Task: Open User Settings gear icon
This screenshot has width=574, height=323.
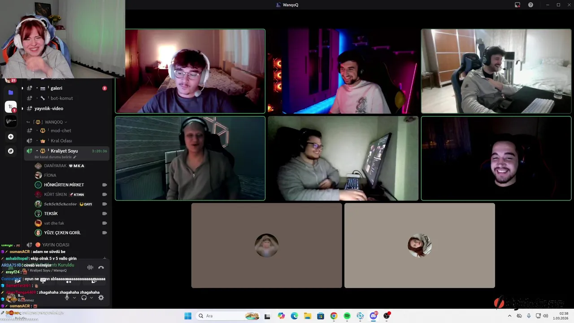Action: tap(101, 297)
